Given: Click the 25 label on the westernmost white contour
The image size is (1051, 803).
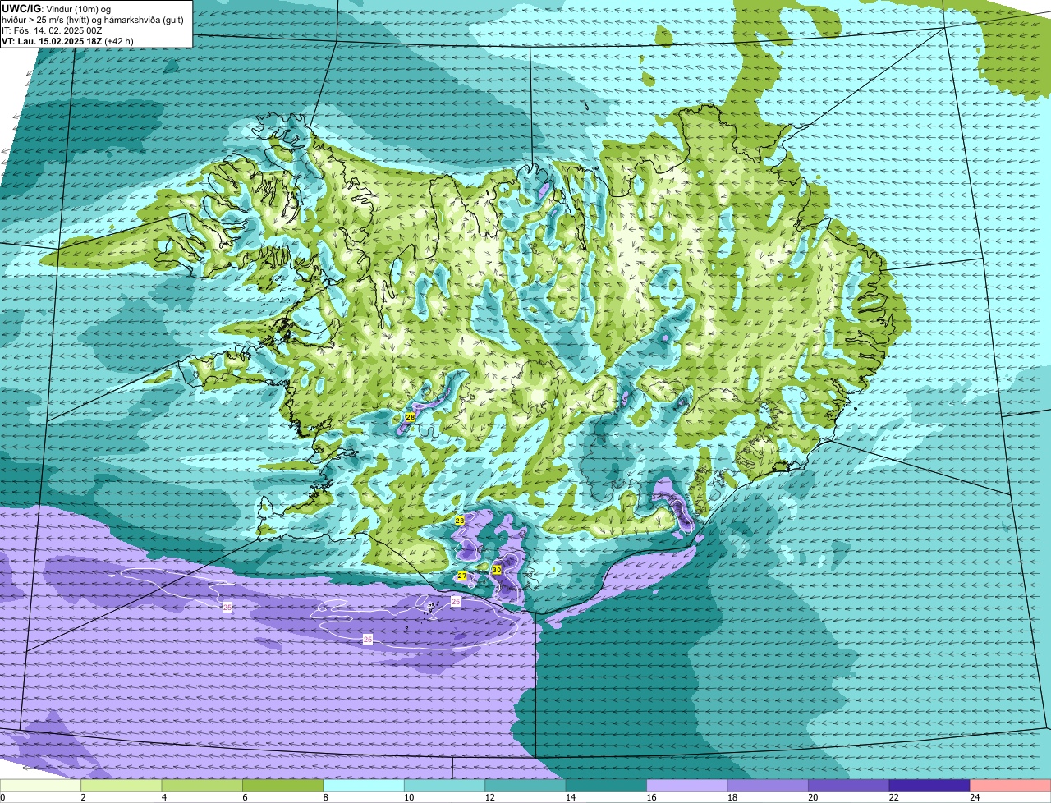Looking at the screenshot, I should [227, 607].
